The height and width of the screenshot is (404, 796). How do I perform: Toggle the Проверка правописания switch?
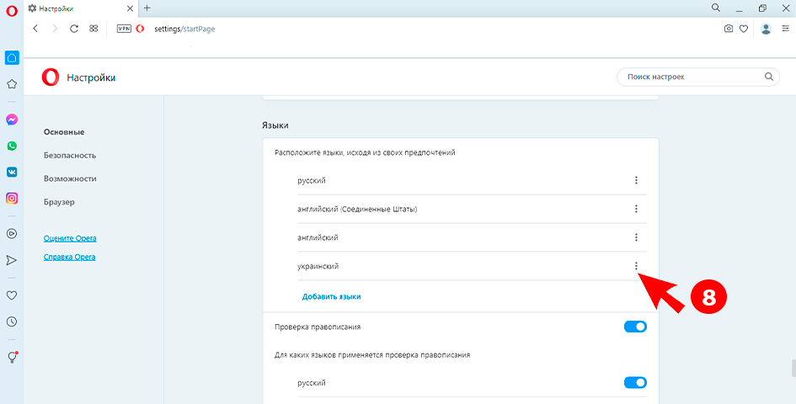pyautogui.click(x=635, y=327)
